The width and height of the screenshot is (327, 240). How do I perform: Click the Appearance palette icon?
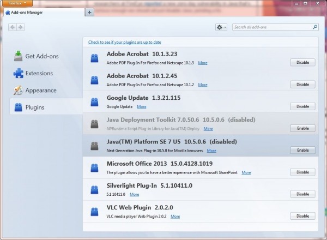point(18,91)
